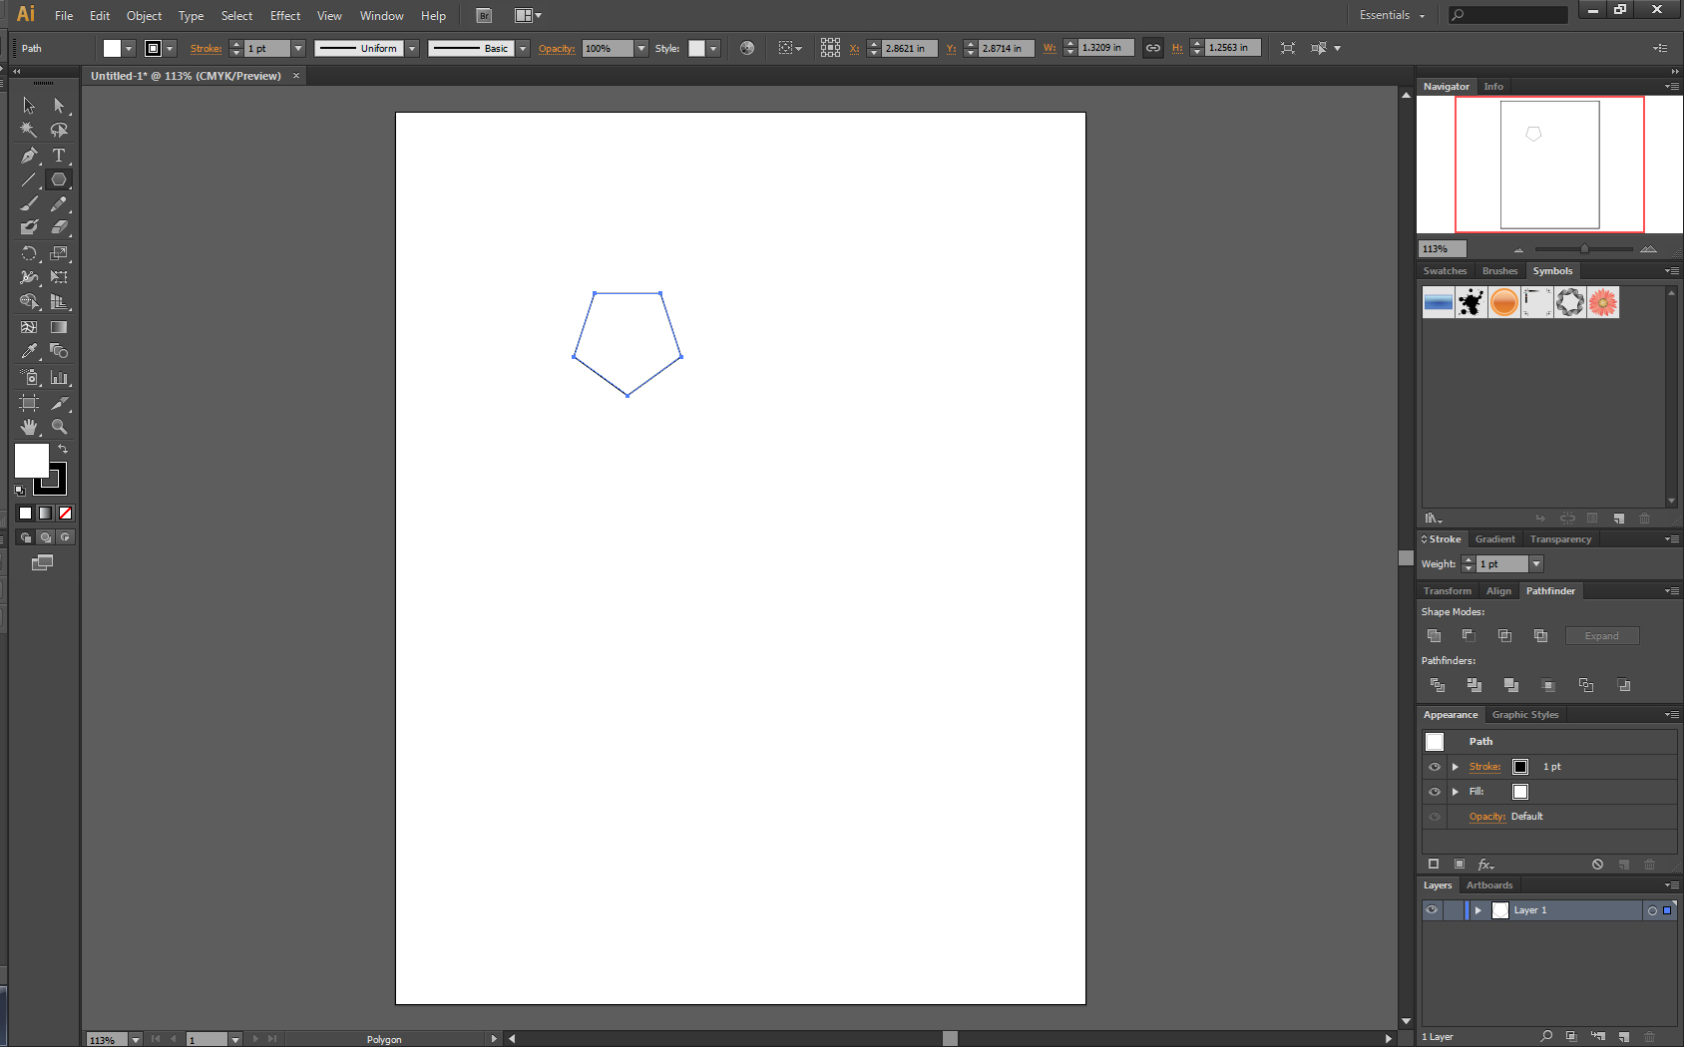Screen dimensions: 1684x1047
Task: Open Opacity 100% dropdown arrow
Action: (x=641, y=48)
